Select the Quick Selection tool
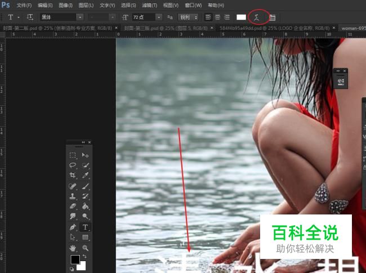Viewport: 366px width, 273px height. (85, 165)
